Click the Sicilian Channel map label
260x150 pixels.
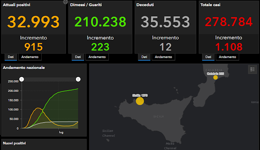tap(108, 133)
